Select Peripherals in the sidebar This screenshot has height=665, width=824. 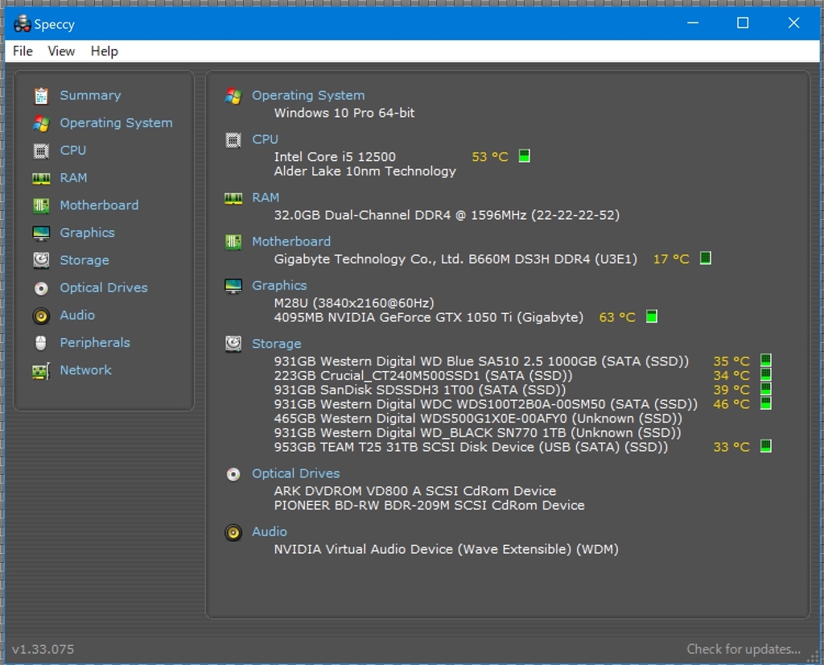[95, 342]
